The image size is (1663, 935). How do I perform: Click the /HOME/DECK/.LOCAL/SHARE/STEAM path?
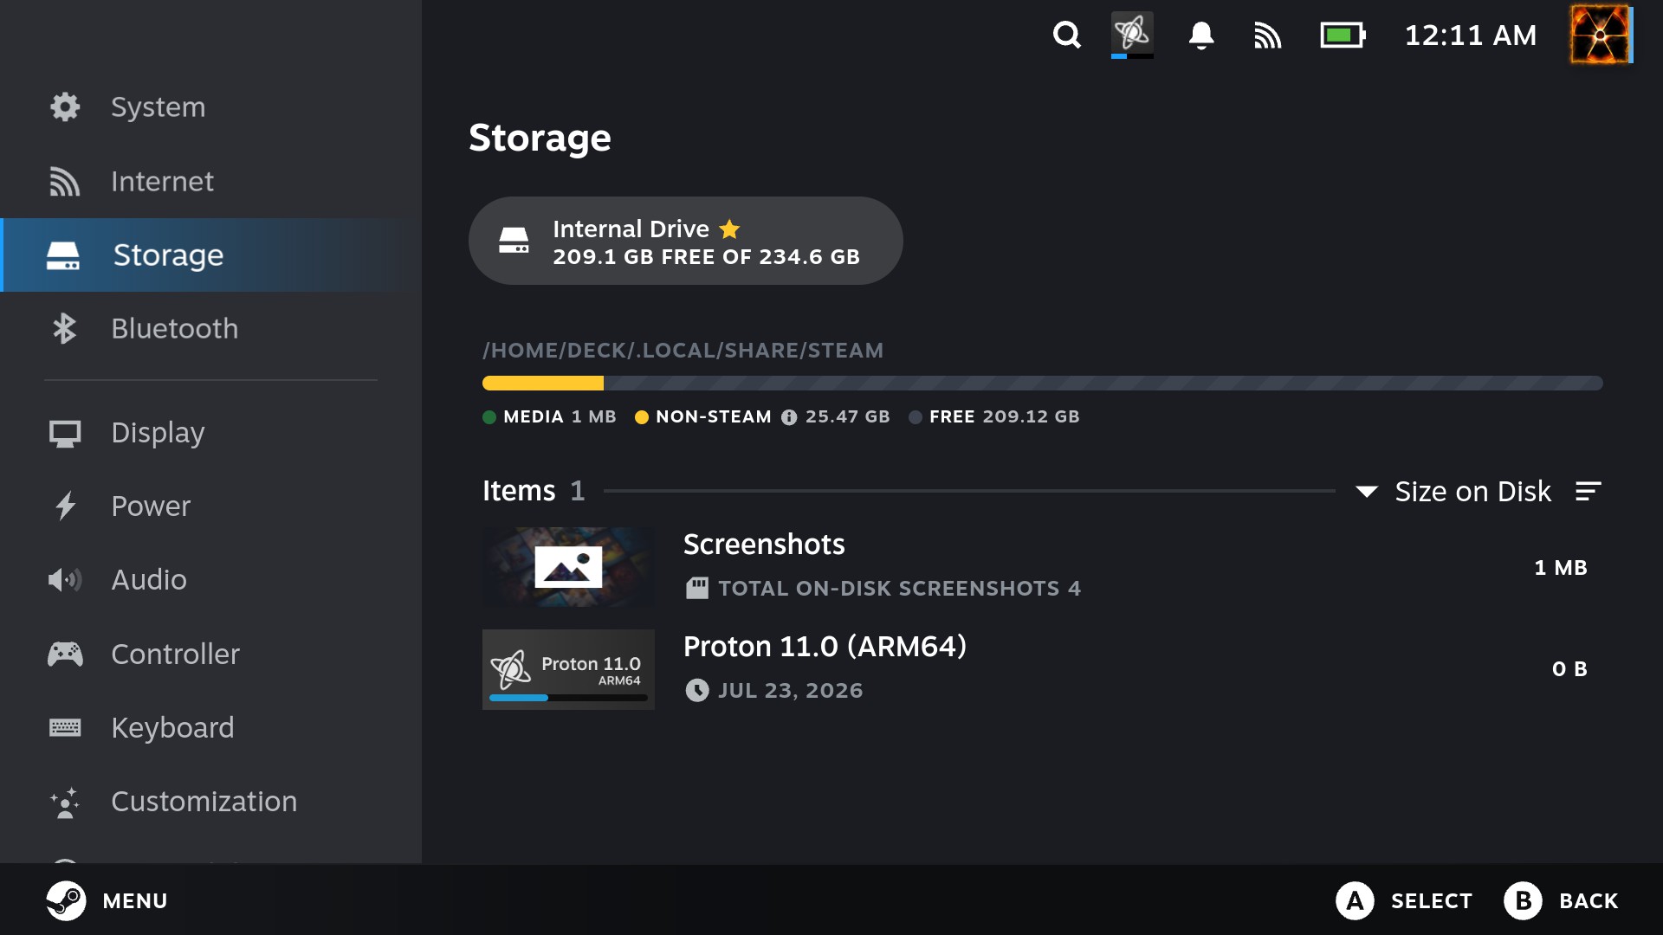tap(683, 351)
